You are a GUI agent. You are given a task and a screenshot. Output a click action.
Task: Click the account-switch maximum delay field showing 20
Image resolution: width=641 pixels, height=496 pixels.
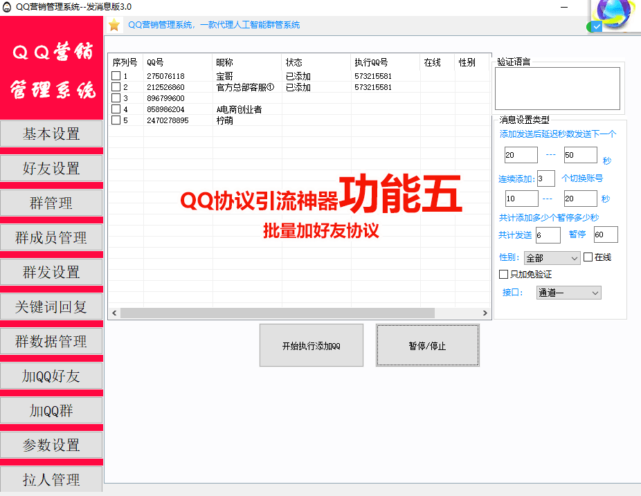581,199
